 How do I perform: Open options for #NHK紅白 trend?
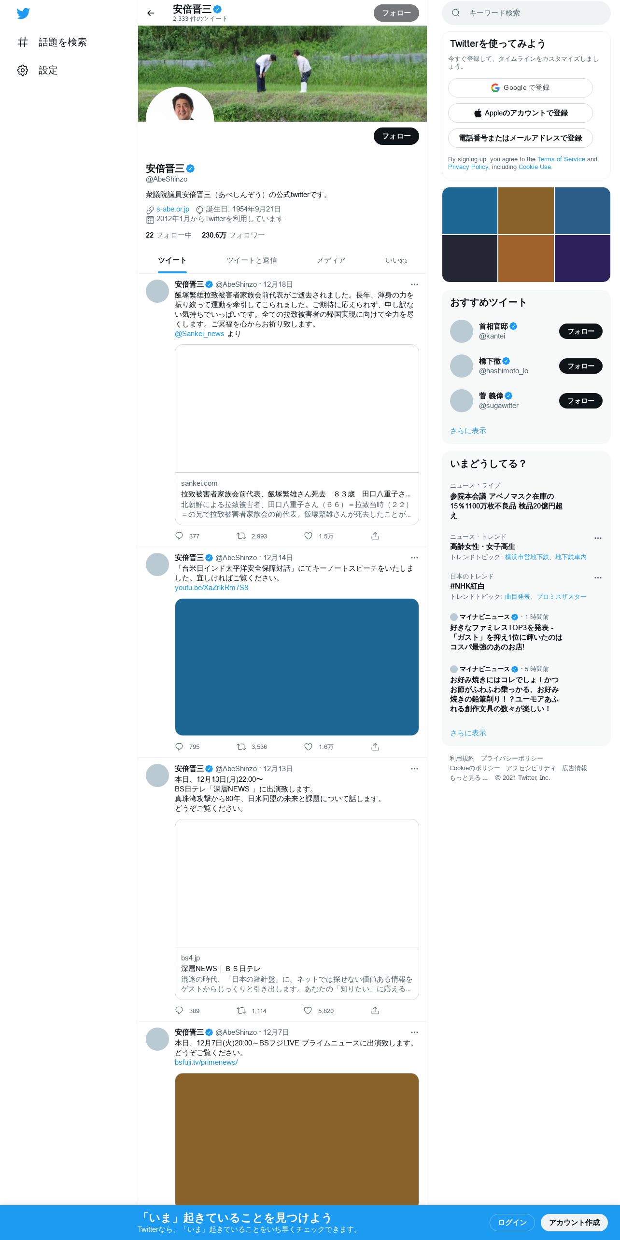(x=598, y=578)
